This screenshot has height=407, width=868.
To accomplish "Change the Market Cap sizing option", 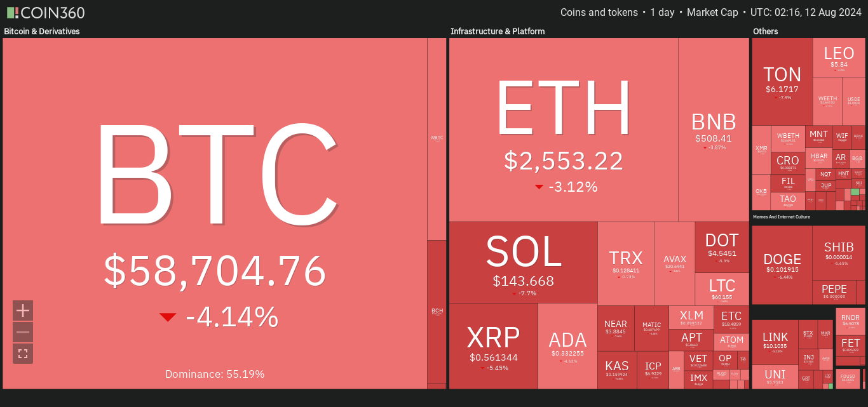I will click(x=712, y=13).
